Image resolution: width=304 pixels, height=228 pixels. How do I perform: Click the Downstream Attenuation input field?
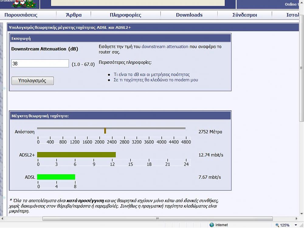(x=40, y=64)
